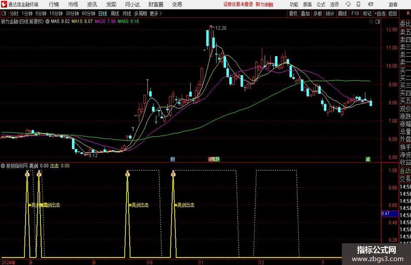
Task: Switch to the 5分钟 period
Action: 40,13
